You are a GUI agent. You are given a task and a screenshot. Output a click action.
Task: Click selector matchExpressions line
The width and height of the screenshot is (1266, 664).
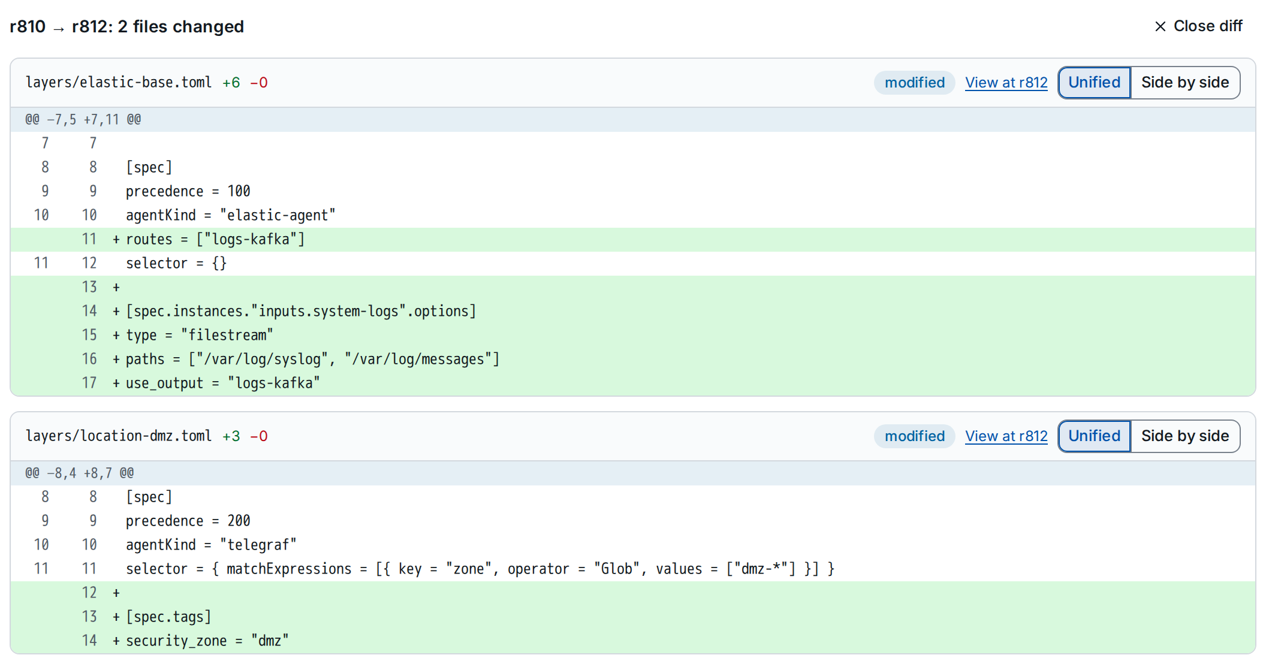point(633,569)
